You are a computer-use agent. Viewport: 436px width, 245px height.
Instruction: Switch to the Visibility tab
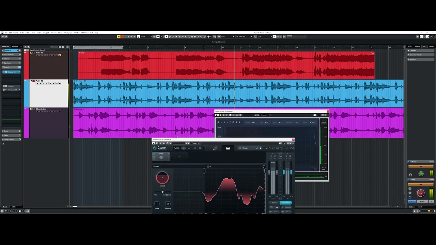click(15, 46)
